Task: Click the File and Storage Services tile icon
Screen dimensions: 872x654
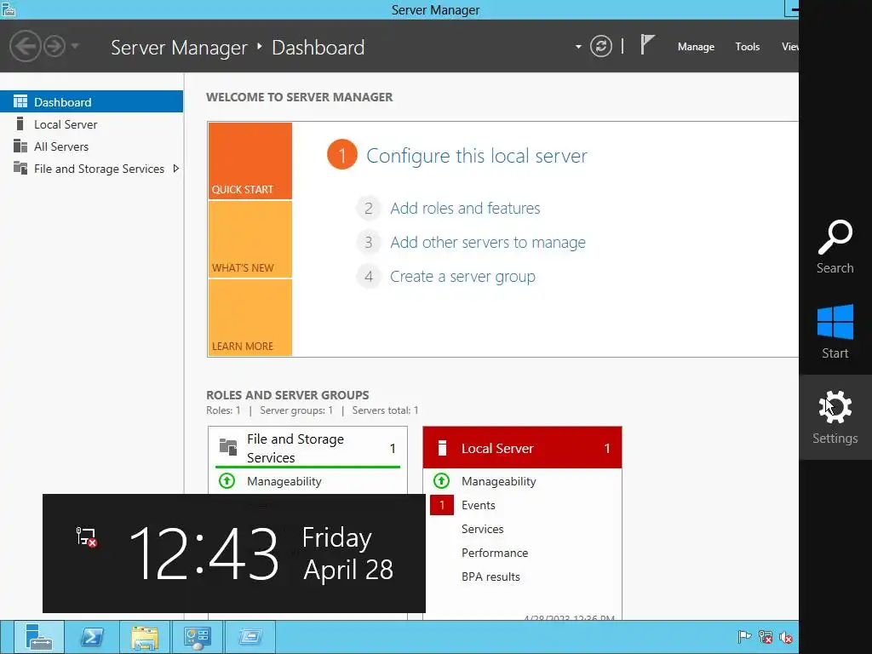Action: [228, 446]
